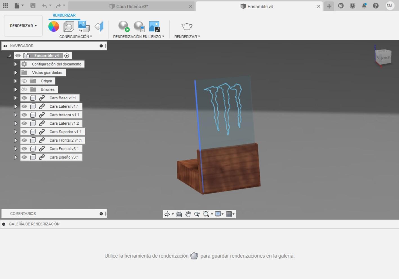The width and height of the screenshot is (399, 279).
Task: Hide Cara Superior v1:1 component
Action: (24, 132)
